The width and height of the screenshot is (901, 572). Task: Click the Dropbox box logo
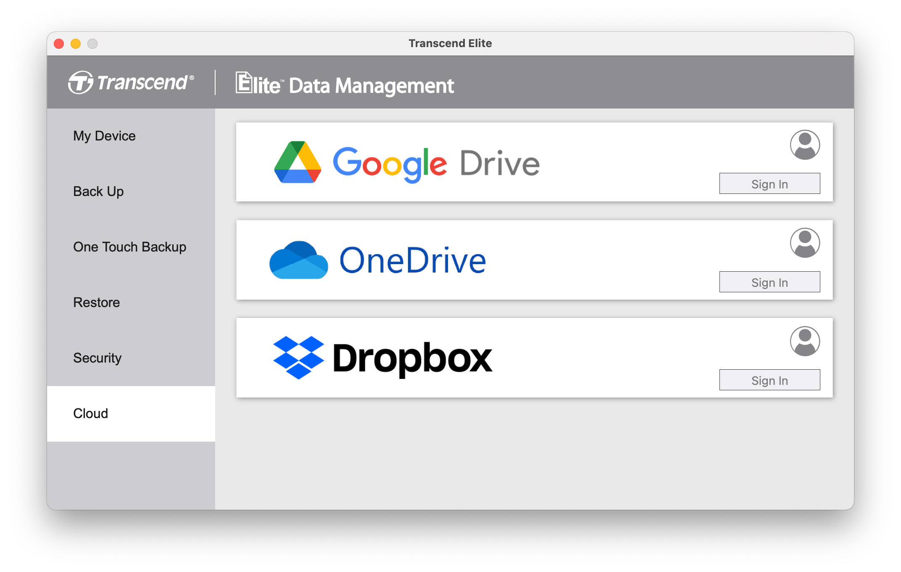pos(298,357)
